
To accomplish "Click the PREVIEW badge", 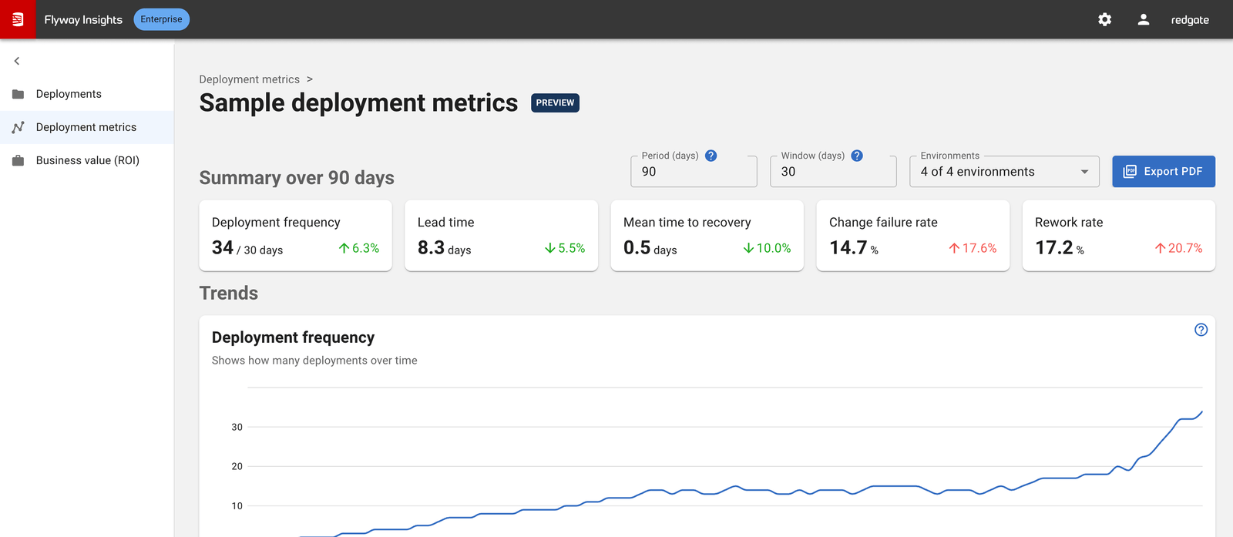I will pos(555,102).
